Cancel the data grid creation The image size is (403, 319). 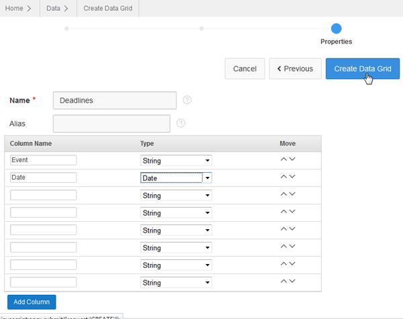tap(244, 68)
